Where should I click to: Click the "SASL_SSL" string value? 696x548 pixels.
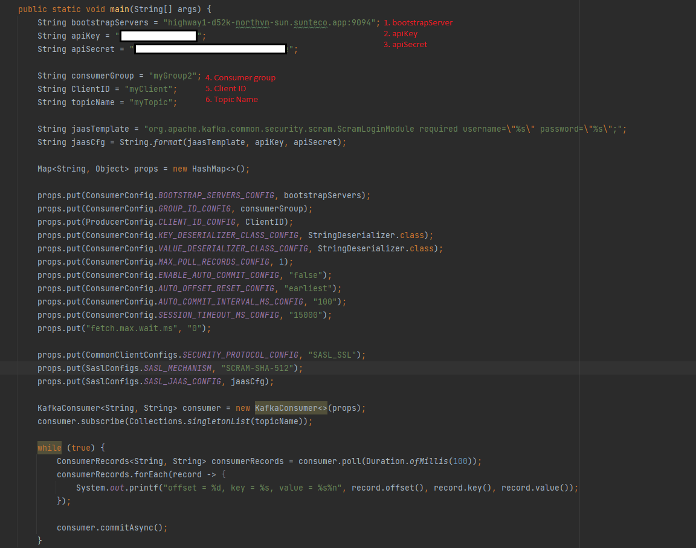[x=332, y=355]
